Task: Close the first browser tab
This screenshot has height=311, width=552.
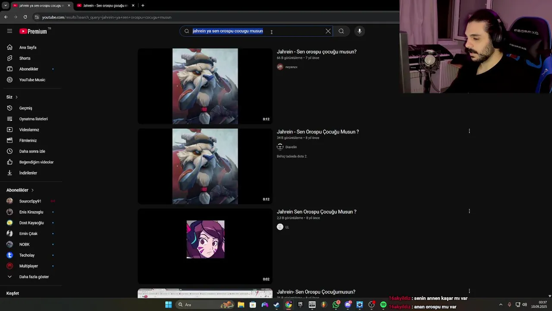Action: (69, 6)
